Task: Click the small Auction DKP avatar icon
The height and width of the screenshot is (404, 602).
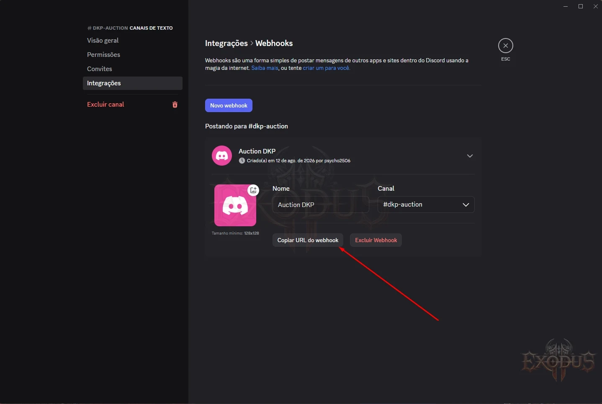Action: tap(222, 156)
